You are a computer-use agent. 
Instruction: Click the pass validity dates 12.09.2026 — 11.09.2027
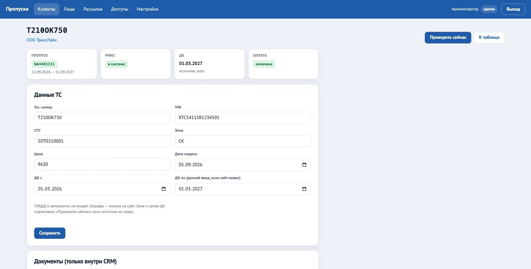(x=53, y=72)
